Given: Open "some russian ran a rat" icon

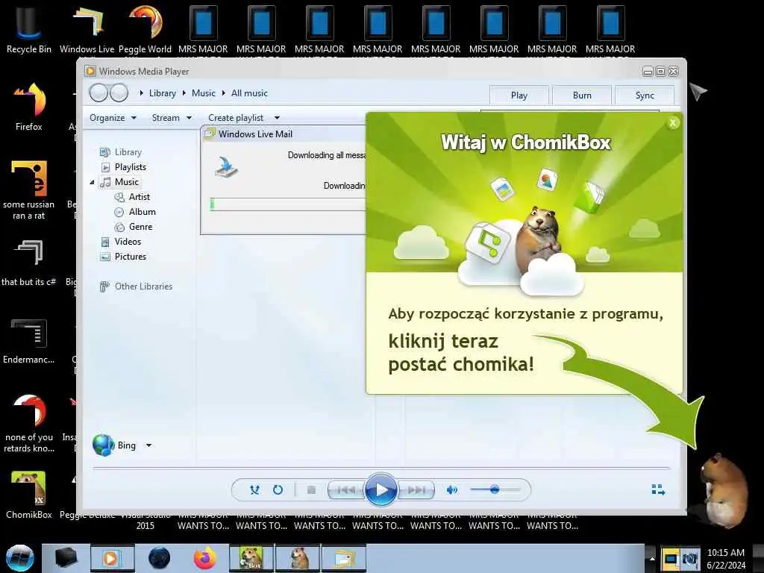Looking at the screenshot, I should pyautogui.click(x=29, y=190).
